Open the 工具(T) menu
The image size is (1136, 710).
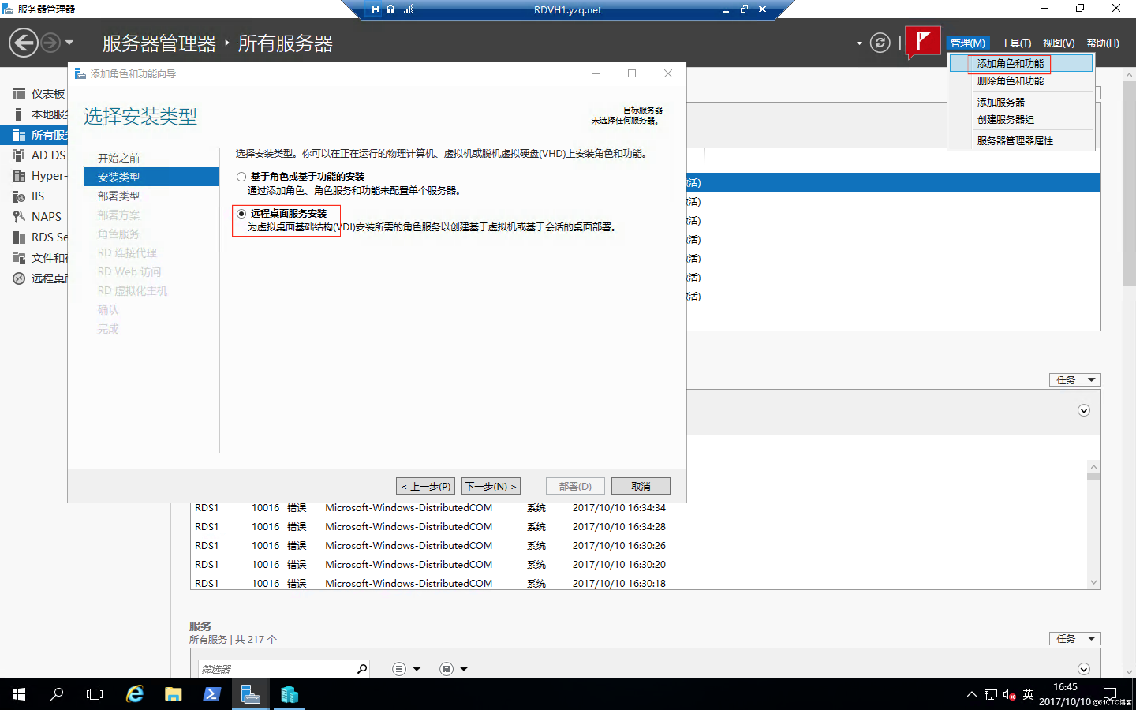click(x=1015, y=43)
